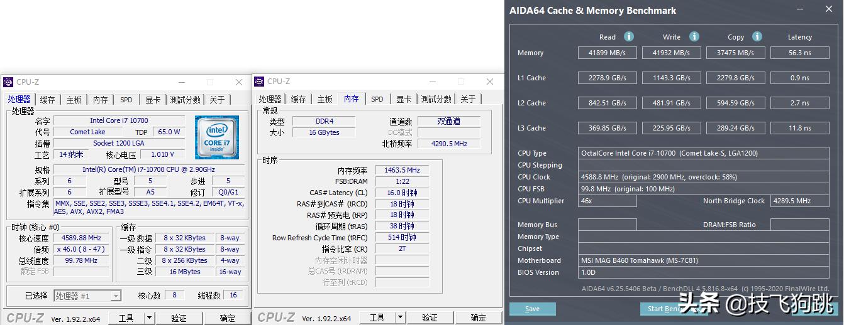This screenshot has height=325, width=844.
Task: Open 显卡 tab in right CPU-Z window
Action: (x=404, y=99)
